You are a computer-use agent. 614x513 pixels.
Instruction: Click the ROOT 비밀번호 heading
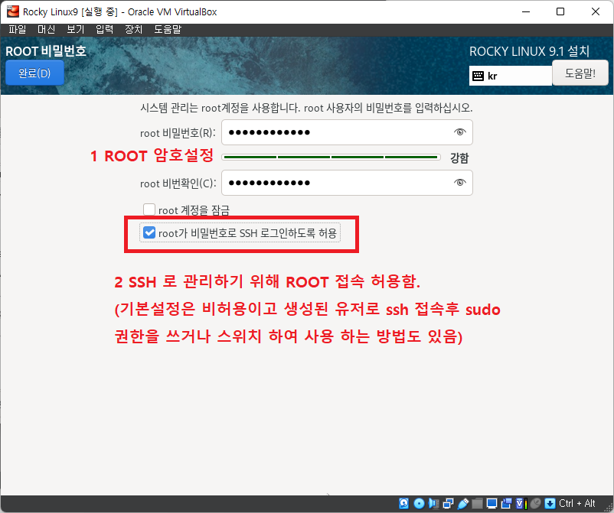pos(46,51)
